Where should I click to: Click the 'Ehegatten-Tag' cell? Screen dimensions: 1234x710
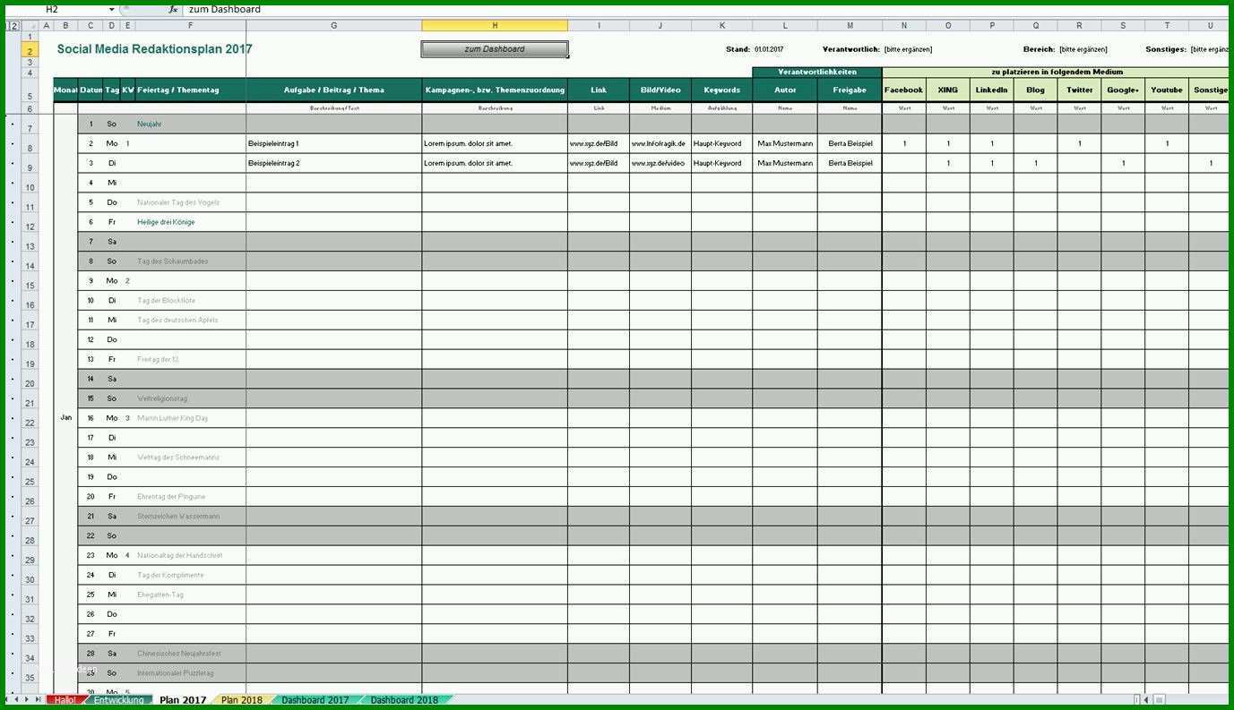[x=190, y=595]
